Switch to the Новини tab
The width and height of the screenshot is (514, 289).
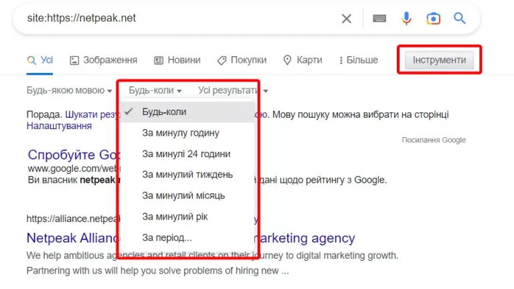[x=177, y=60]
